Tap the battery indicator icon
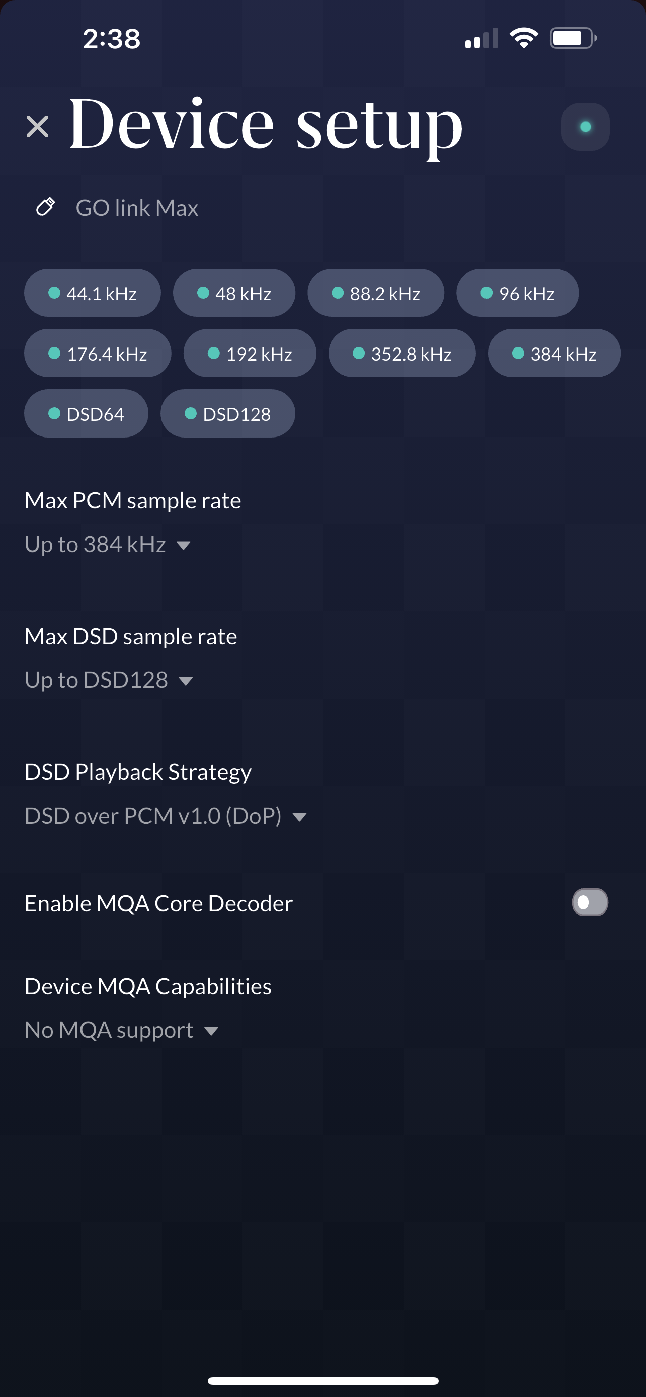646x1397 pixels. coord(573,39)
